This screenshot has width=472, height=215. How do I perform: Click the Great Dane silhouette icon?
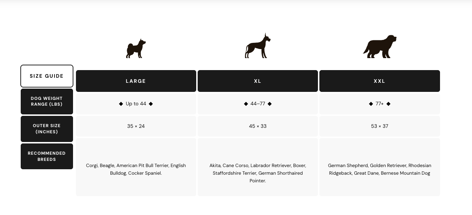[258, 46]
